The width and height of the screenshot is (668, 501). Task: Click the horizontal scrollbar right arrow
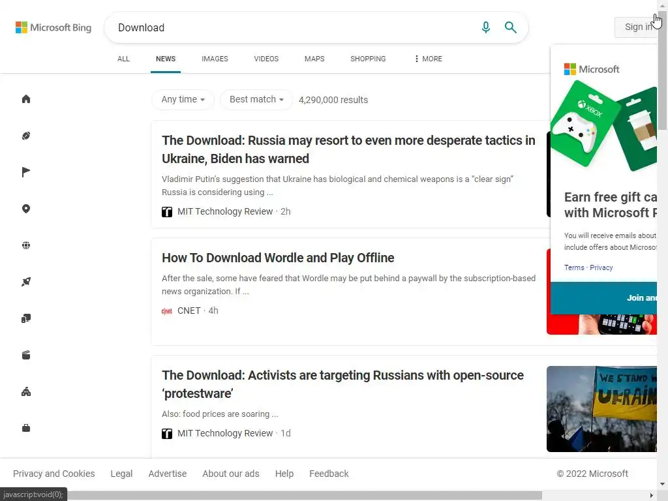point(651,496)
